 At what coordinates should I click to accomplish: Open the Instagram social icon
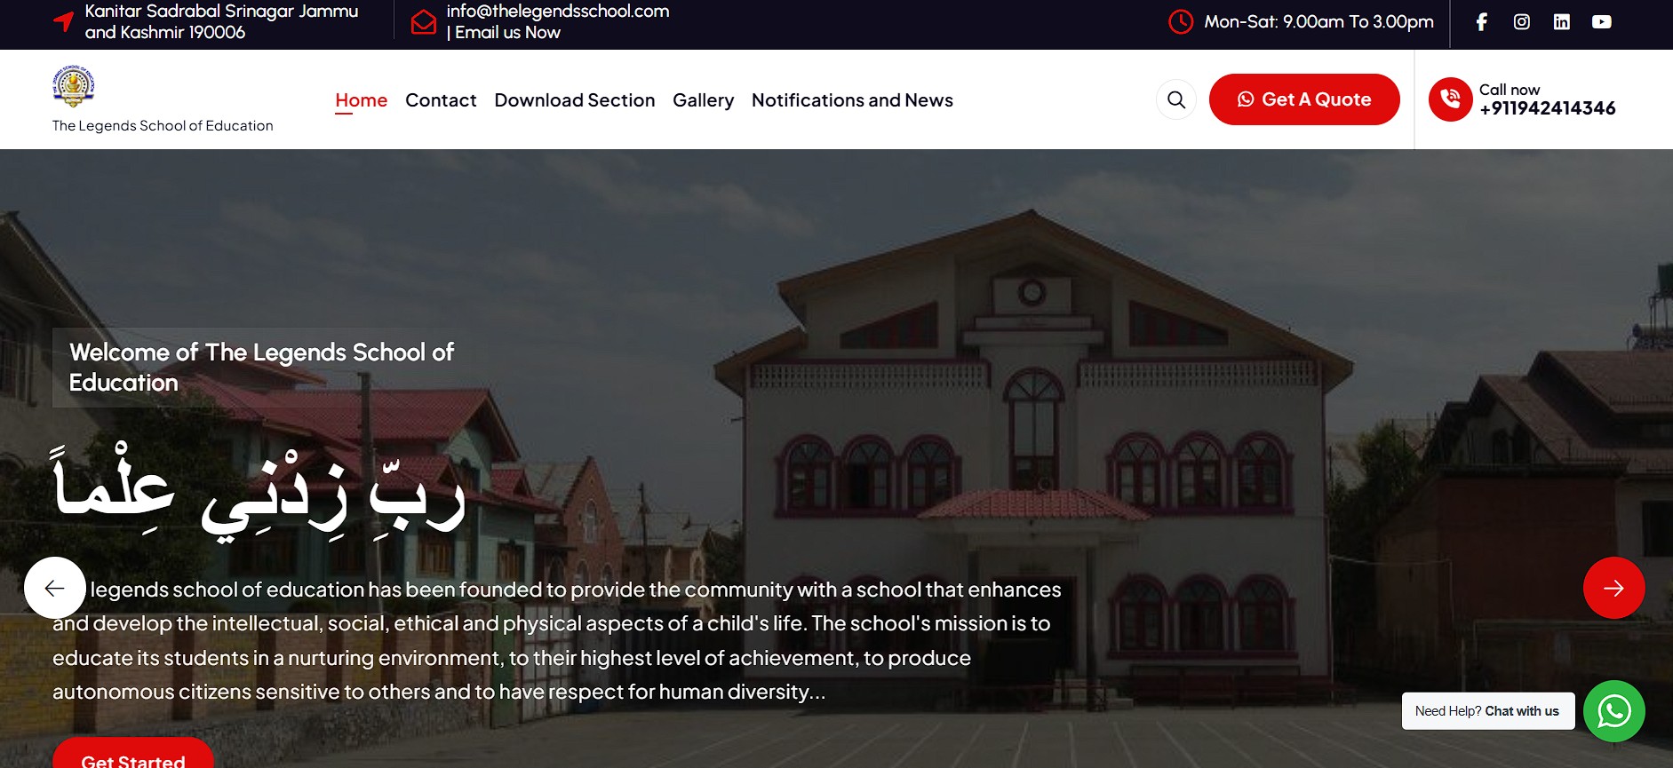click(1521, 22)
